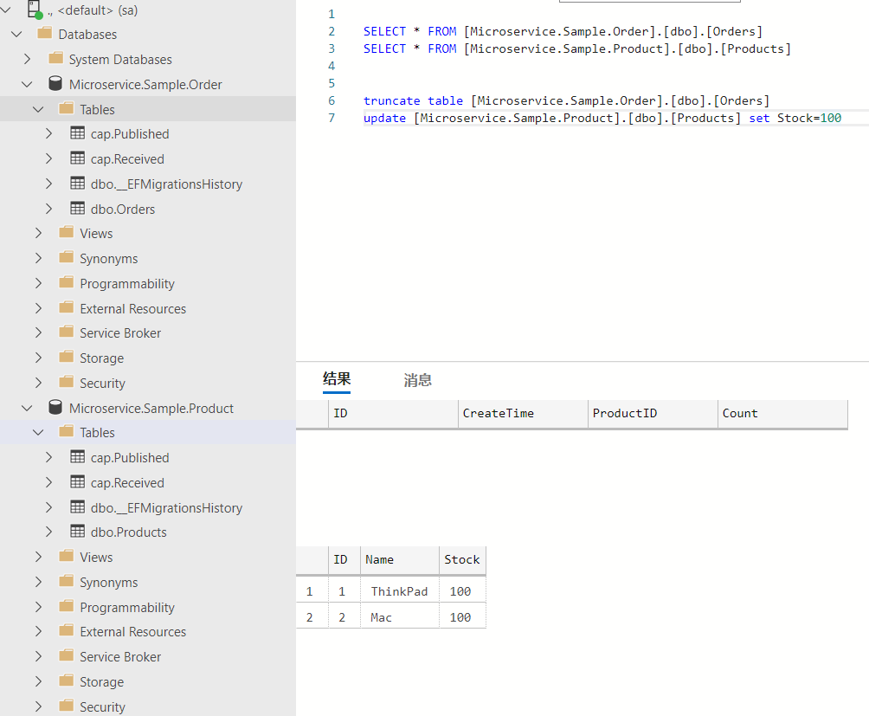The height and width of the screenshot is (716, 869).
Task: Click the Microservice.Sample.Order database icon
Action: pyautogui.click(x=55, y=84)
